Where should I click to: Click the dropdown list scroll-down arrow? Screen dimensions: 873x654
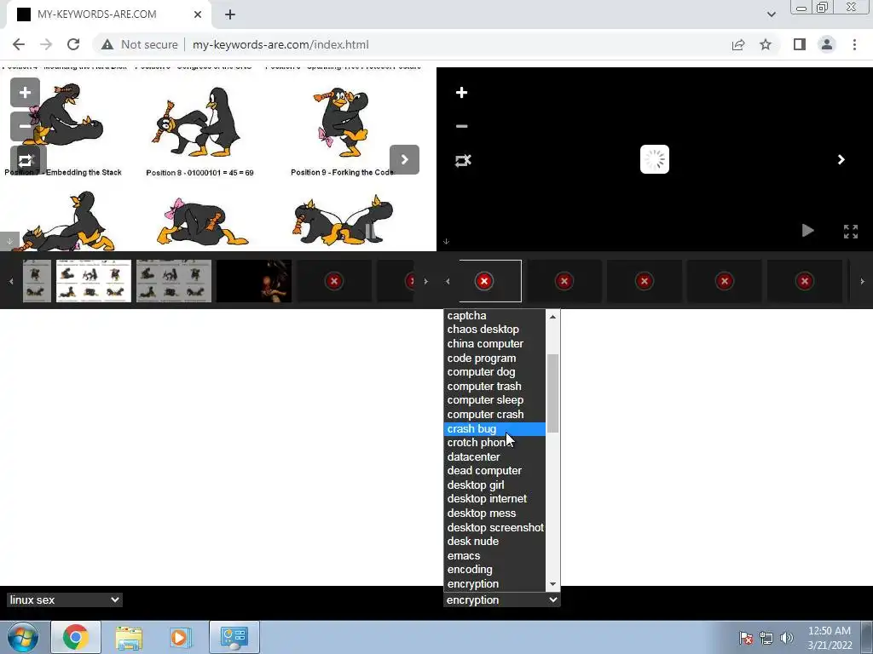[552, 584]
